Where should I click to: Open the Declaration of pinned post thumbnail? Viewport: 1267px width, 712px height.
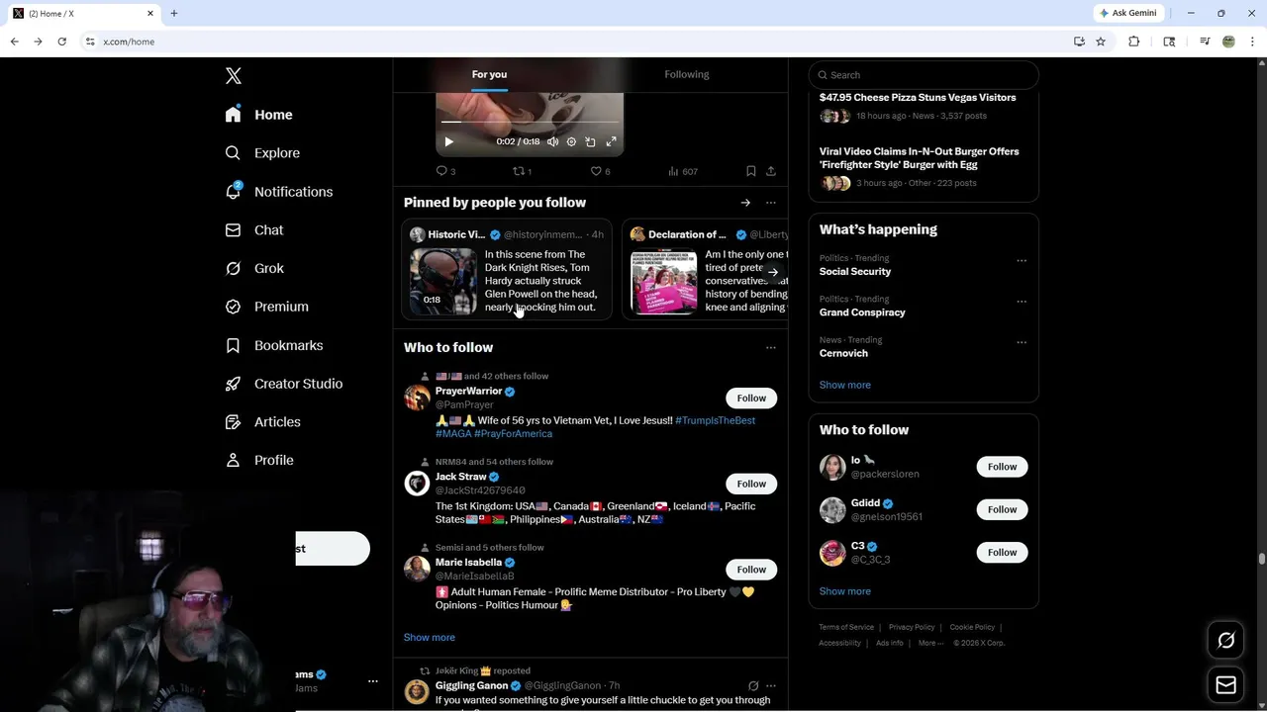click(664, 281)
